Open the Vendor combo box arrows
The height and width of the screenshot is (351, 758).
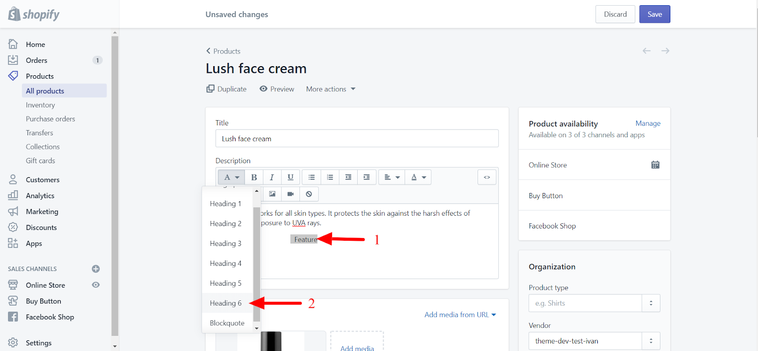click(x=651, y=341)
